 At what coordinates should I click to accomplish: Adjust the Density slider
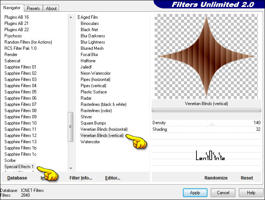(207, 123)
